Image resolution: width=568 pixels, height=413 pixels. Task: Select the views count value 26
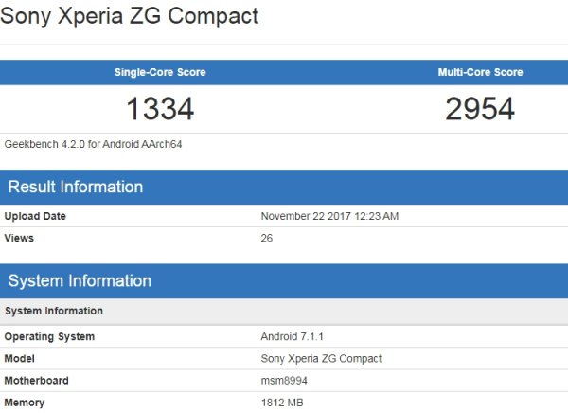coord(267,239)
